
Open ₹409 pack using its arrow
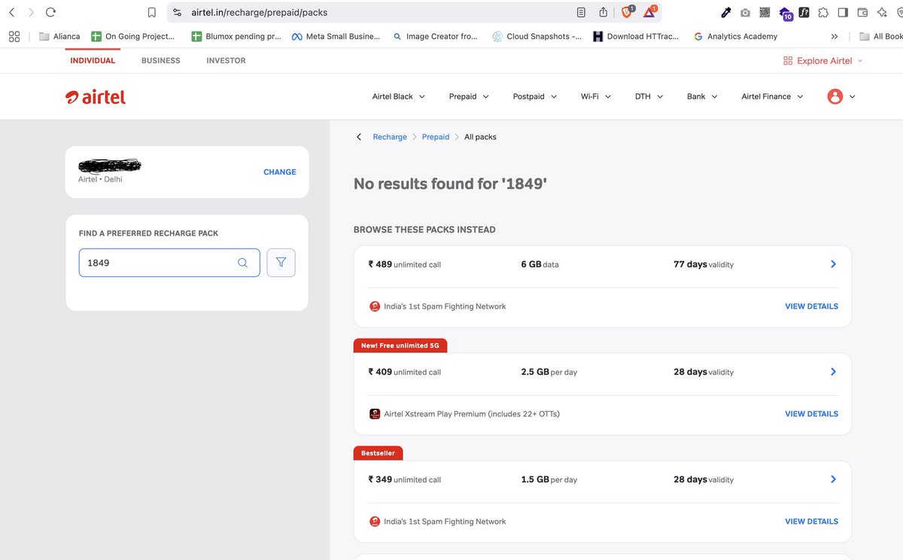(x=833, y=372)
